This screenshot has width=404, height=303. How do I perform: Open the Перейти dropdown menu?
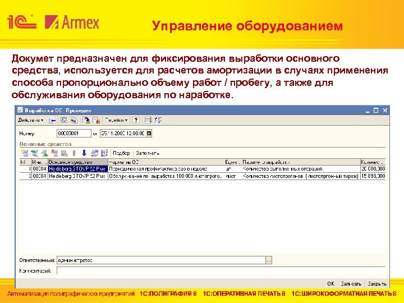[x=116, y=120]
